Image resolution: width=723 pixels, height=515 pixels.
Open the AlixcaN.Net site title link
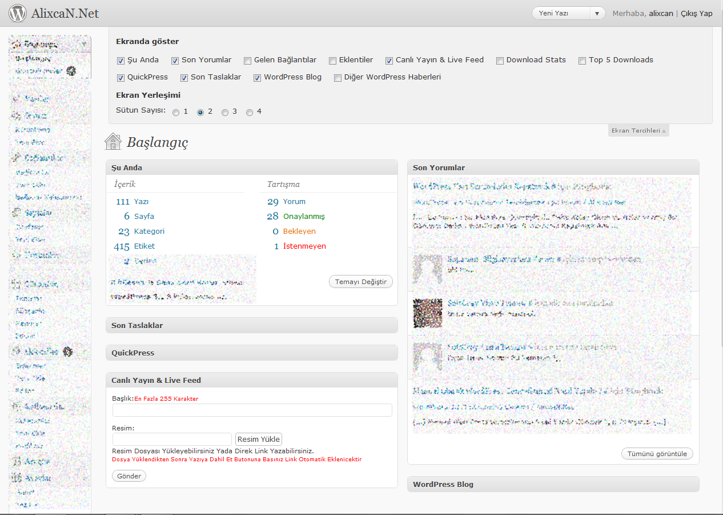65,13
